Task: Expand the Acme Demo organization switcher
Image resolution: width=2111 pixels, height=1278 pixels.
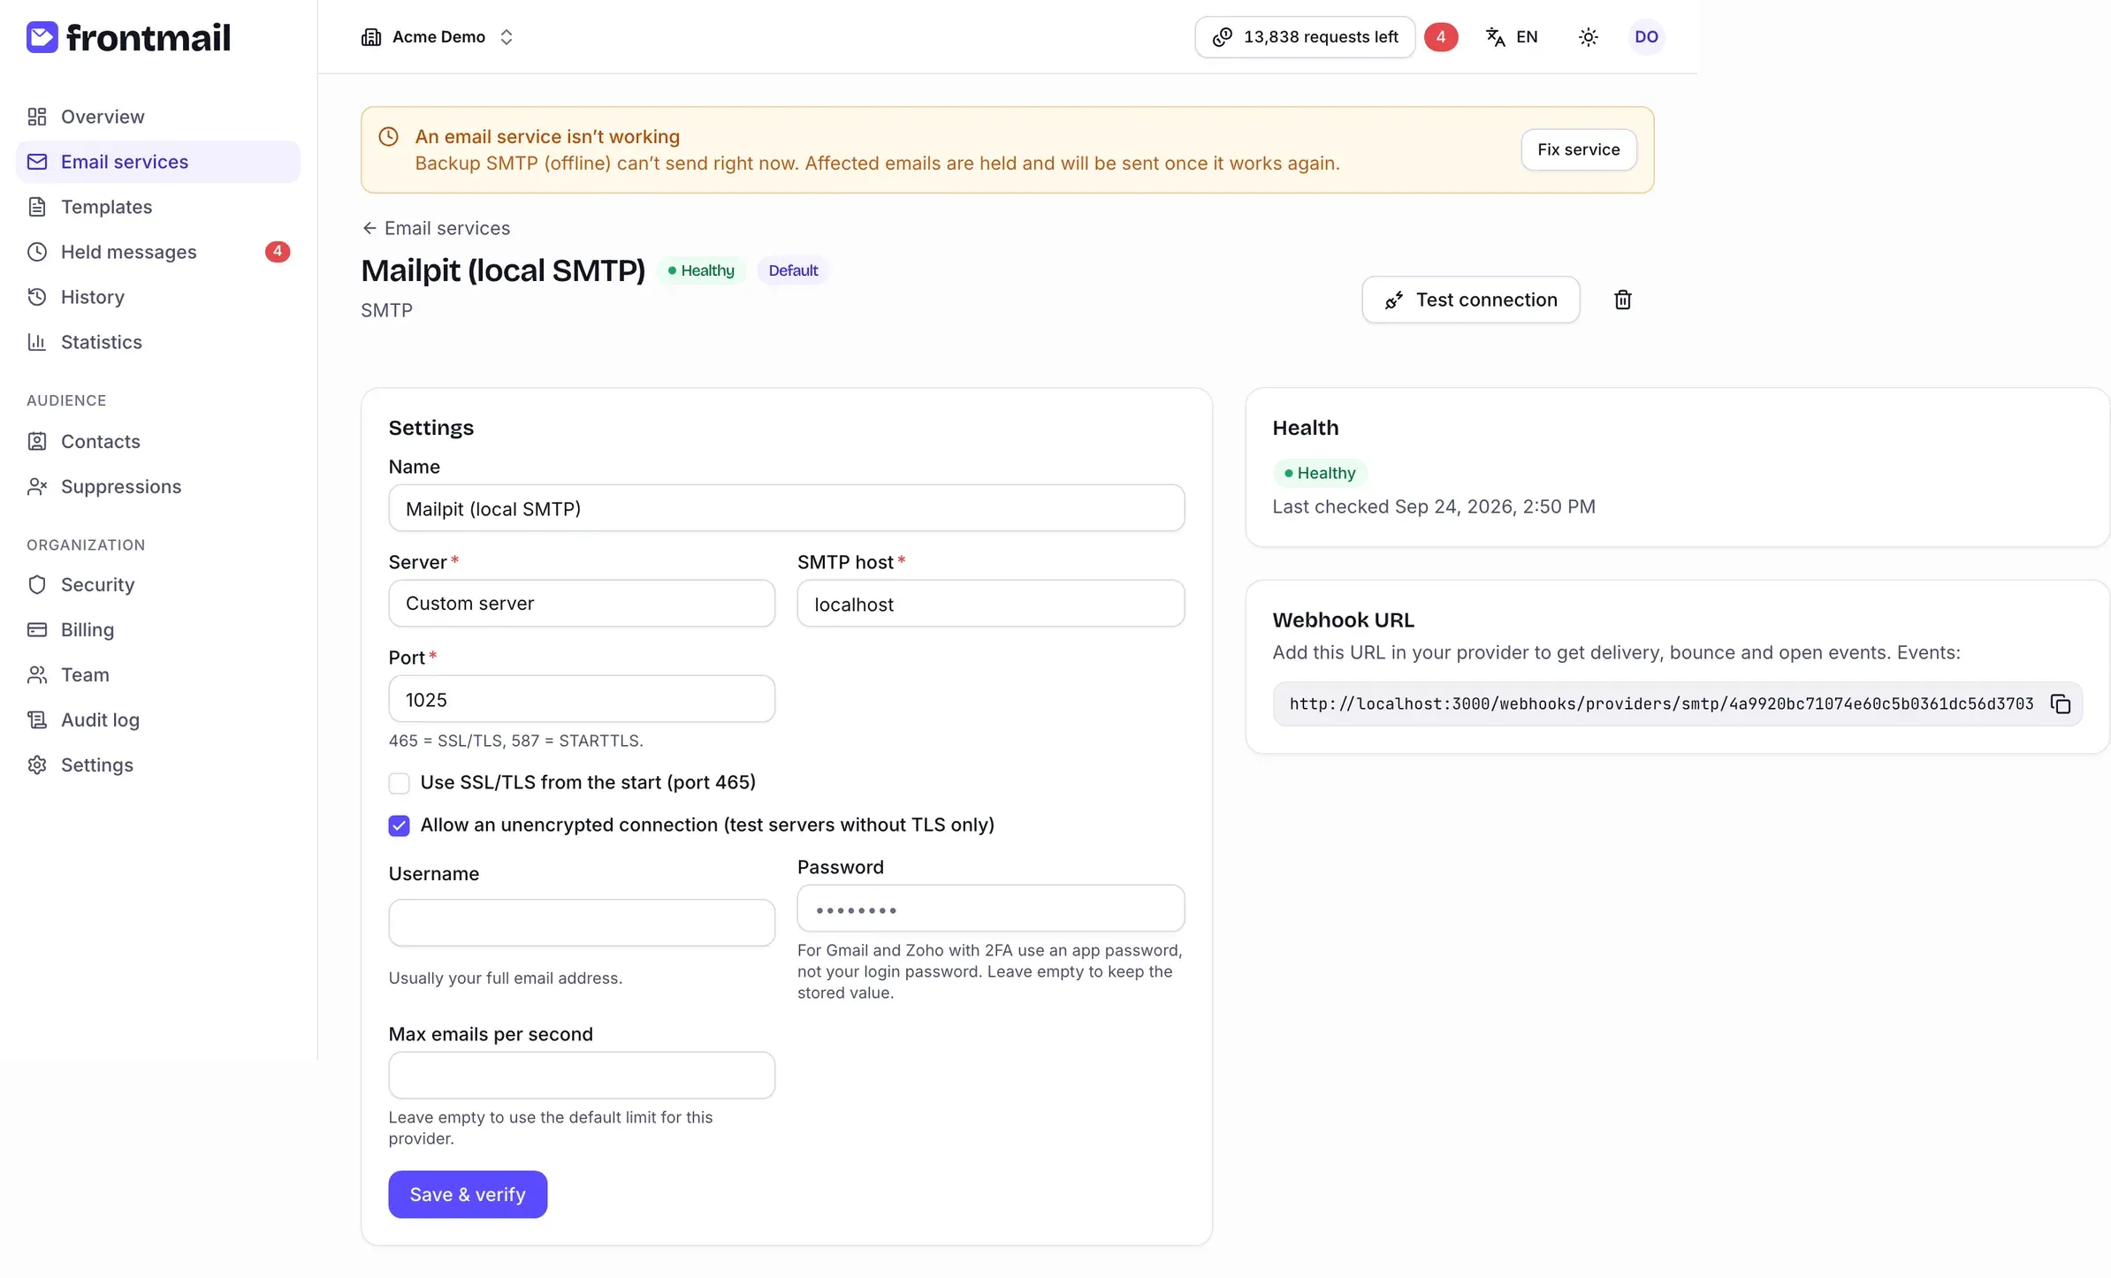Action: pyautogui.click(x=438, y=37)
